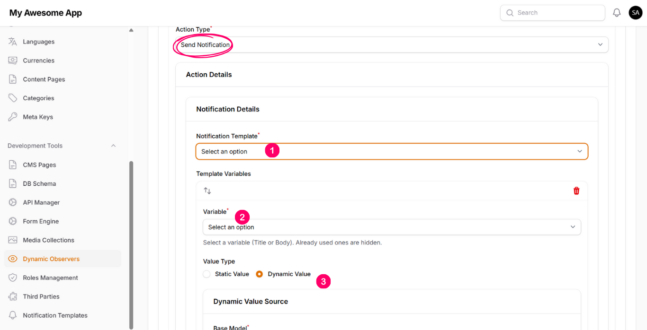Viewport: 647px width, 330px height.
Task: Go to Dynamic Observers page
Action: click(51, 259)
